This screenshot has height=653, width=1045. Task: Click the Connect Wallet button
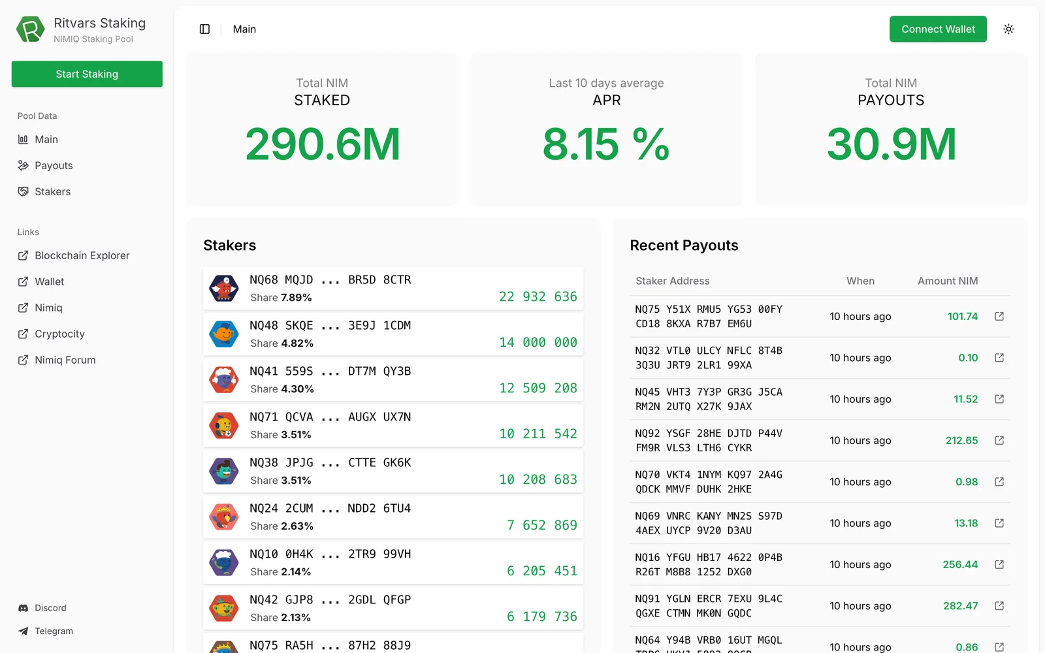pyautogui.click(x=938, y=29)
